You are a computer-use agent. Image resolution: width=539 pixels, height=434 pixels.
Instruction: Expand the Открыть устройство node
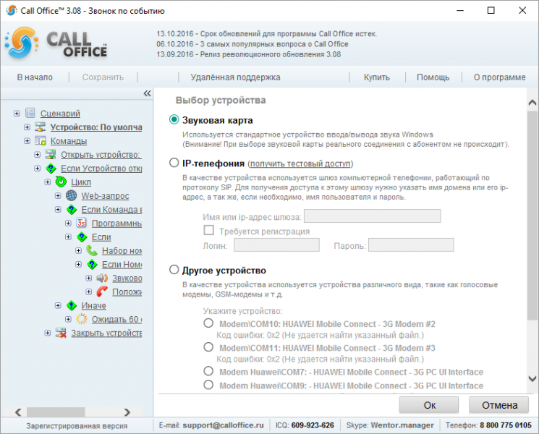(x=38, y=154)
